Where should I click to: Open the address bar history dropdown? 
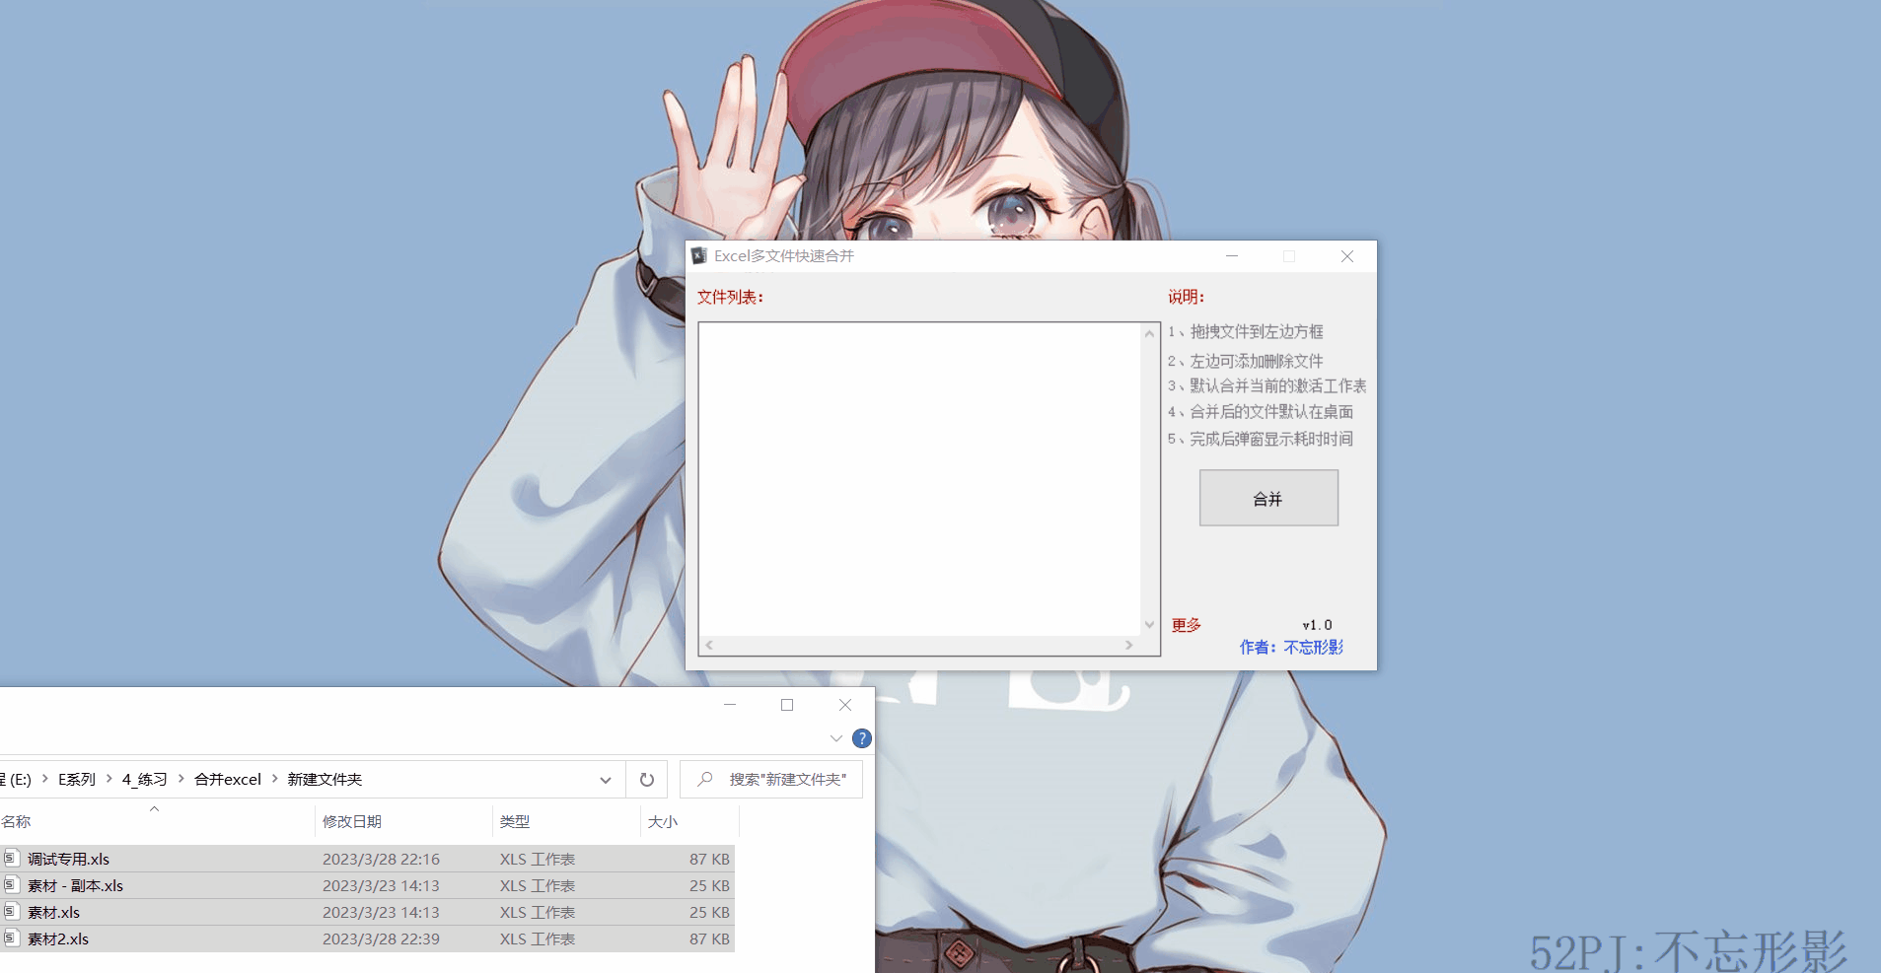606,780
